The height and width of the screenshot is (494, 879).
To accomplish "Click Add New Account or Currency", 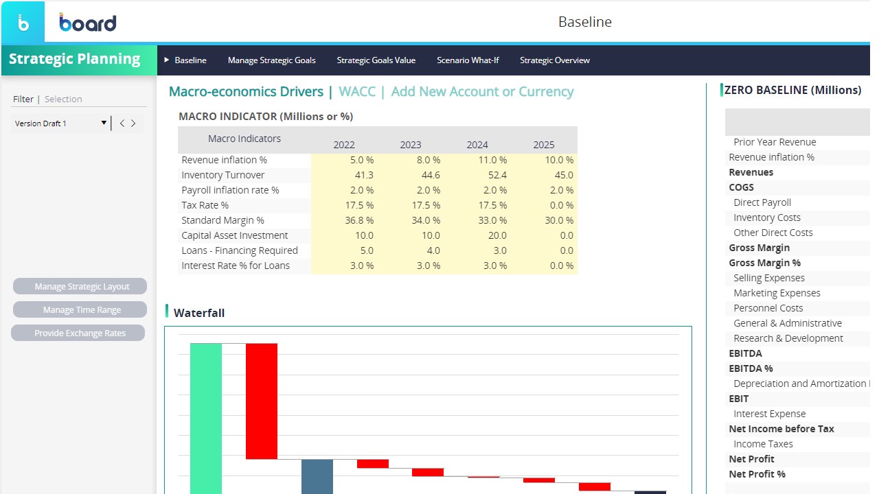I will 482,92.
